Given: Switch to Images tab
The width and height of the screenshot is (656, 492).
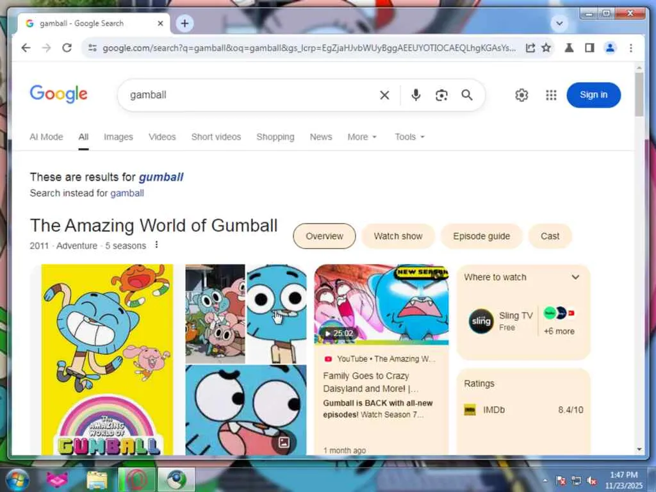Looking at the screenshot, I should 119,137.
